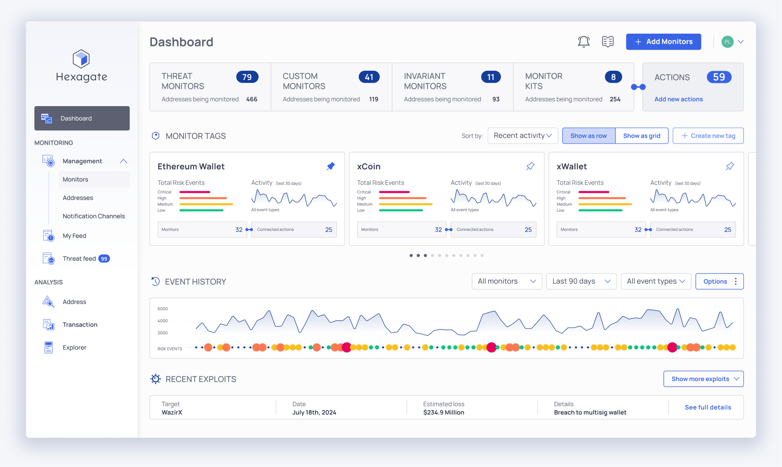Click the Address analysis icon

point(48,302)
